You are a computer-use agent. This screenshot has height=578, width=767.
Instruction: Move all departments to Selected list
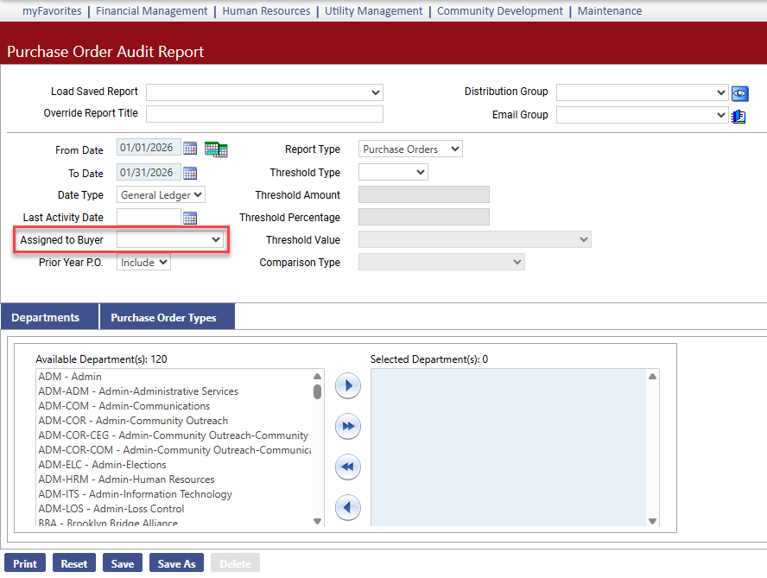pyautogui.click(x=347, y=427)
